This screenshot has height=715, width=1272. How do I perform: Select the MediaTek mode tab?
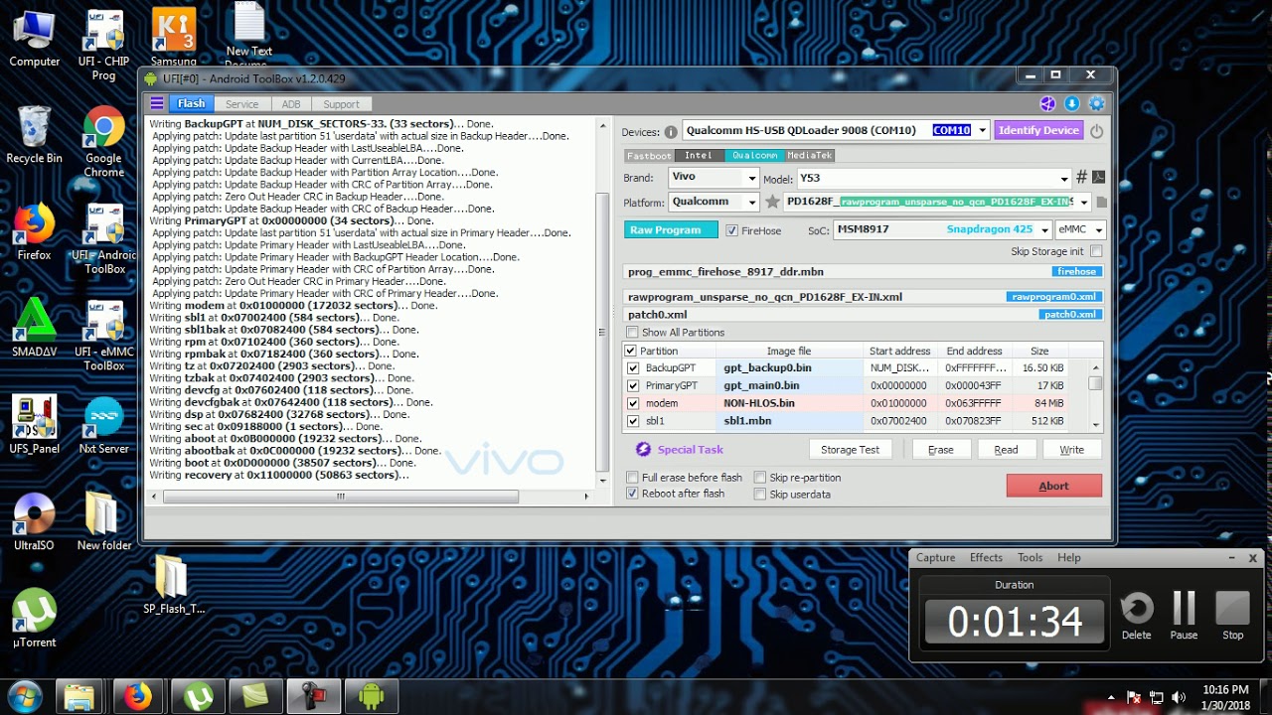(x=810, y=156)
